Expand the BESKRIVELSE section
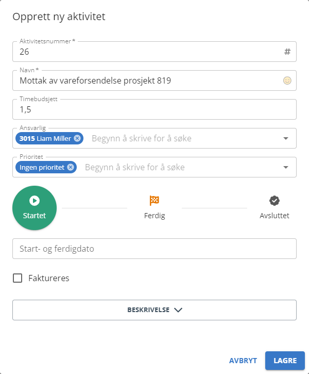Screen dimensions: 309x374 pos(154,310)
